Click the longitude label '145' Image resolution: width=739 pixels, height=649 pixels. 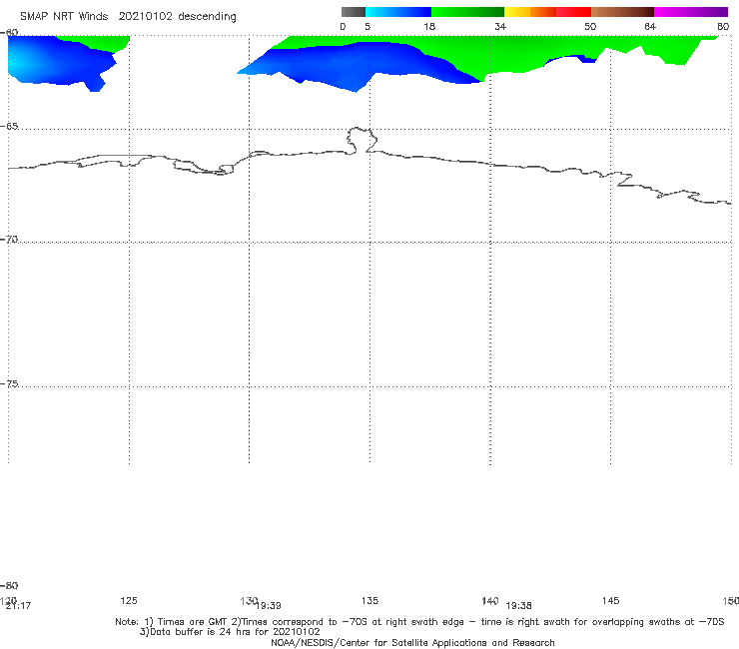611,600
